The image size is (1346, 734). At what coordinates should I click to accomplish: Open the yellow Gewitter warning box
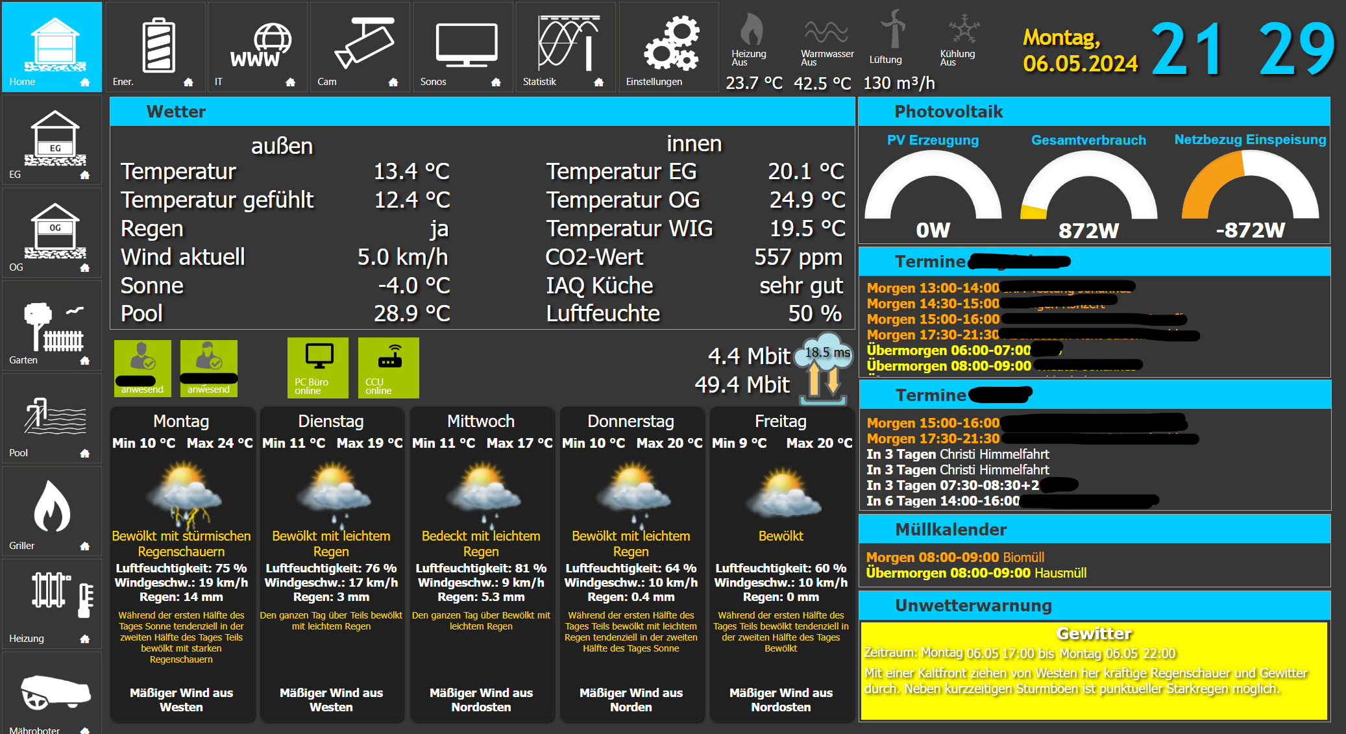(1094, 670)
